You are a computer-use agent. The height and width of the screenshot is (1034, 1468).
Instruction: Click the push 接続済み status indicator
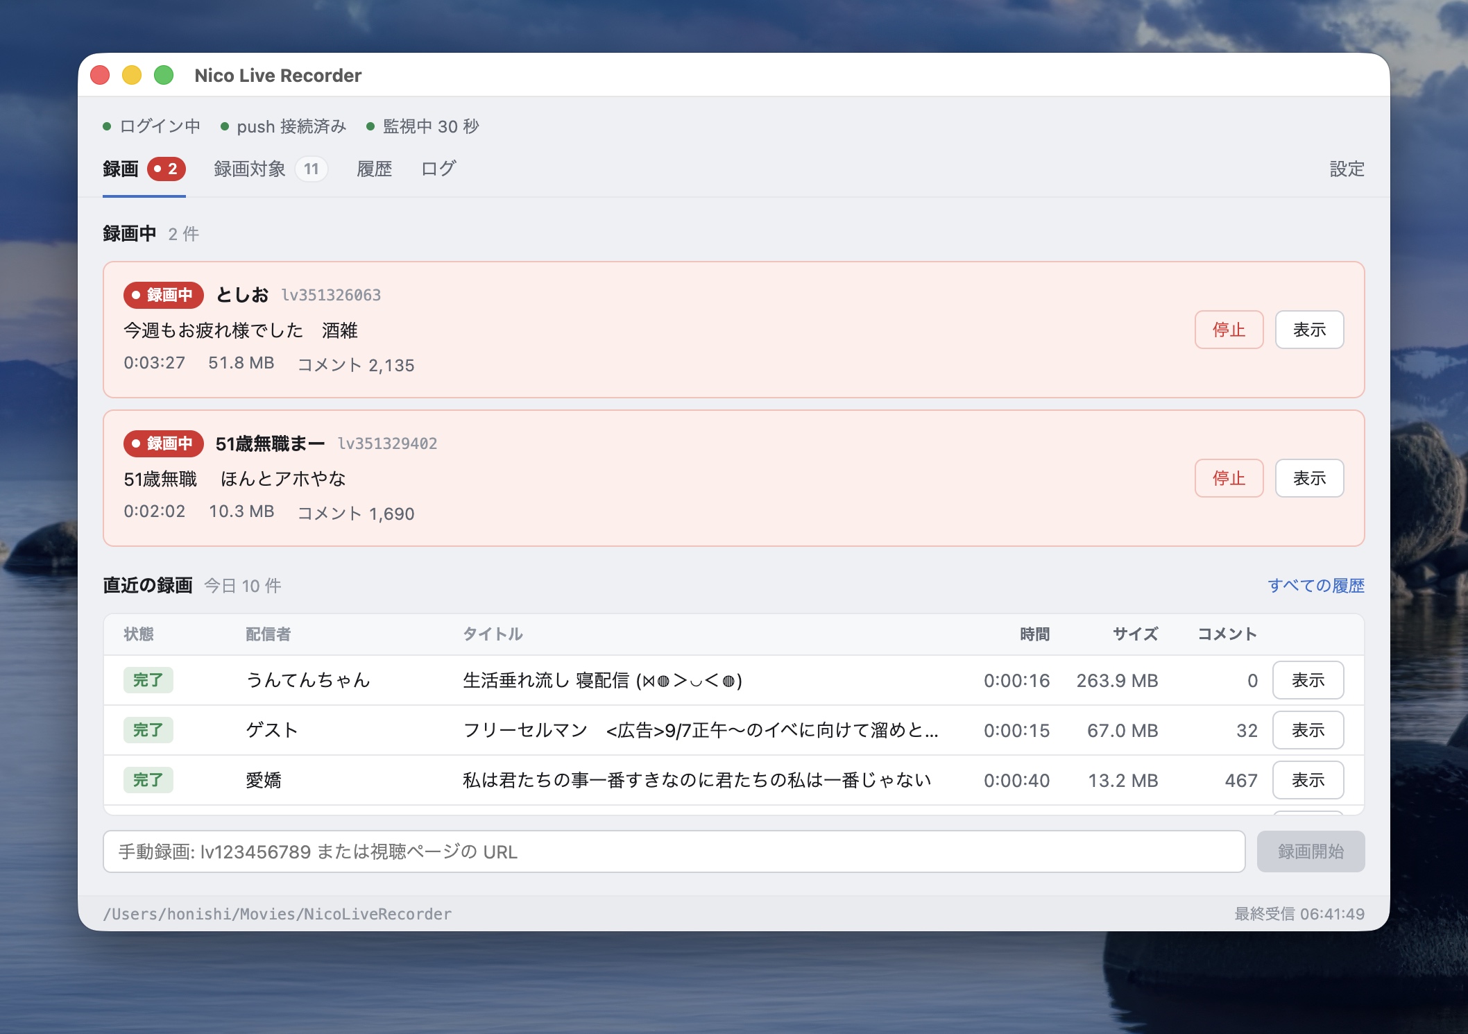(x=284, y=126)
